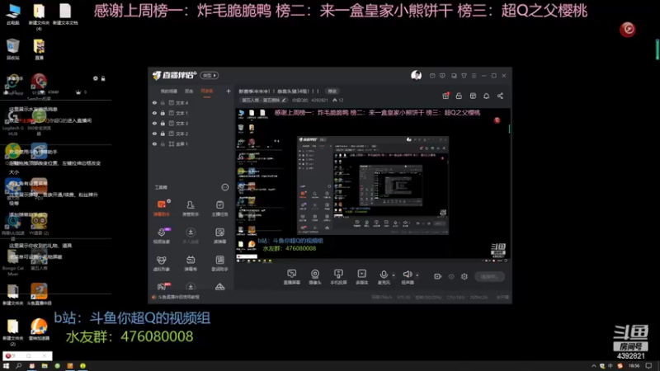Click the taskbar clock showing 18:56

[x=634, y=366]
